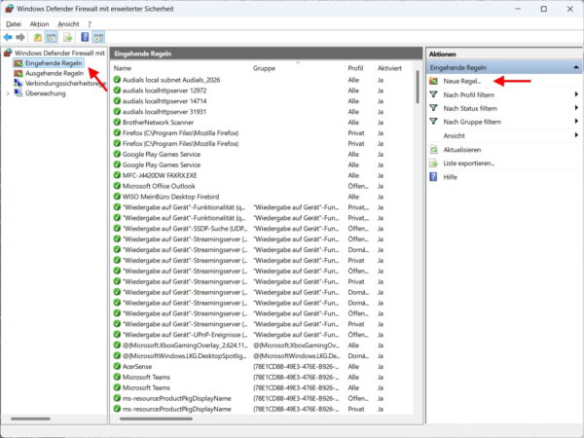
Task: Click the green check icon of BrotherNetwork Scanner
Action: click(x=117, y=123)
